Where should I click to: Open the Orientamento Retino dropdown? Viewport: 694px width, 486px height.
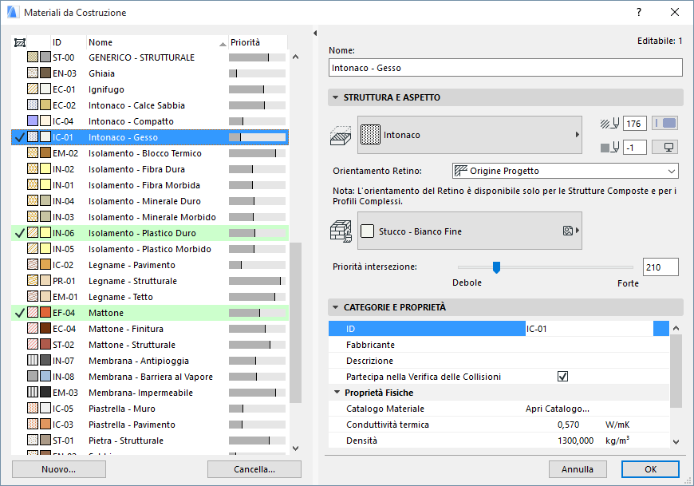point(566,171)
